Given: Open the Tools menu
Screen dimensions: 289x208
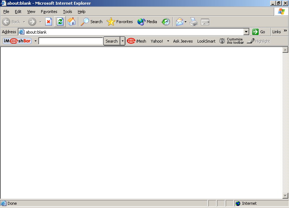Looking at the screenshot, I should (x=68, y=12).
